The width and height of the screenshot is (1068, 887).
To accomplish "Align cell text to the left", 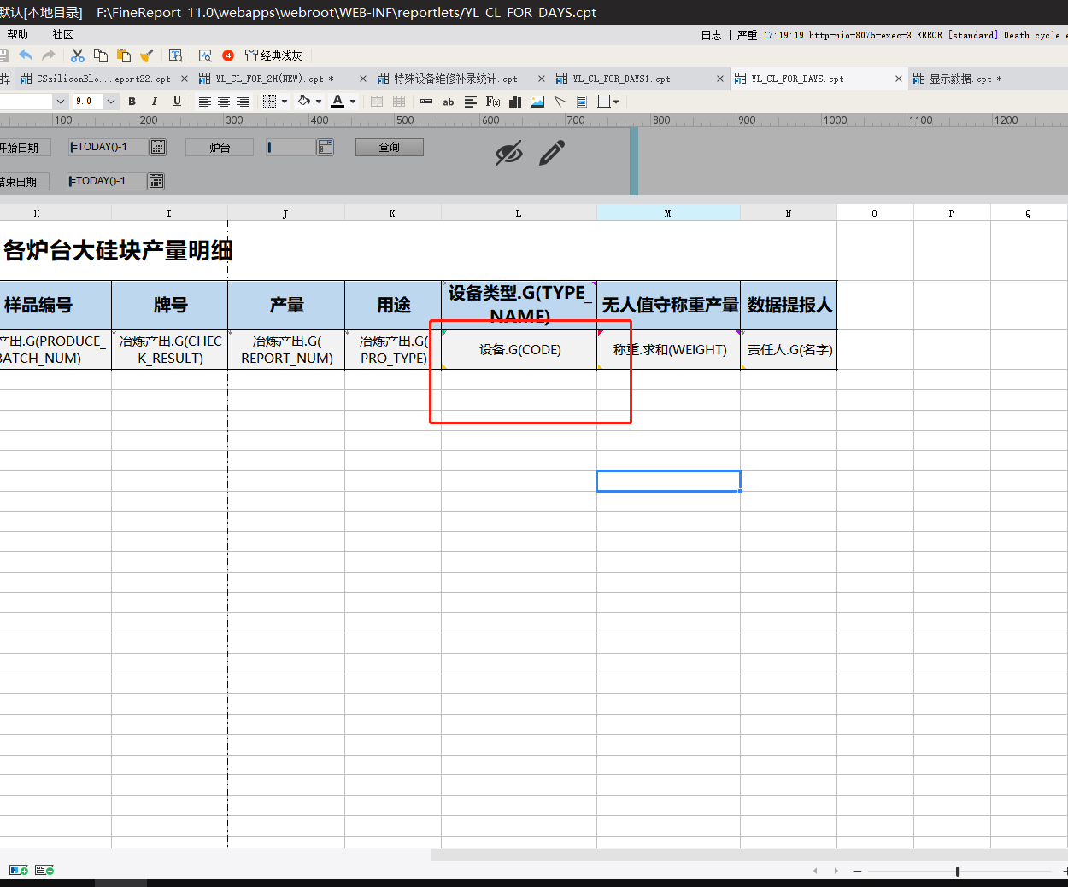I will [x=205, y=102].
